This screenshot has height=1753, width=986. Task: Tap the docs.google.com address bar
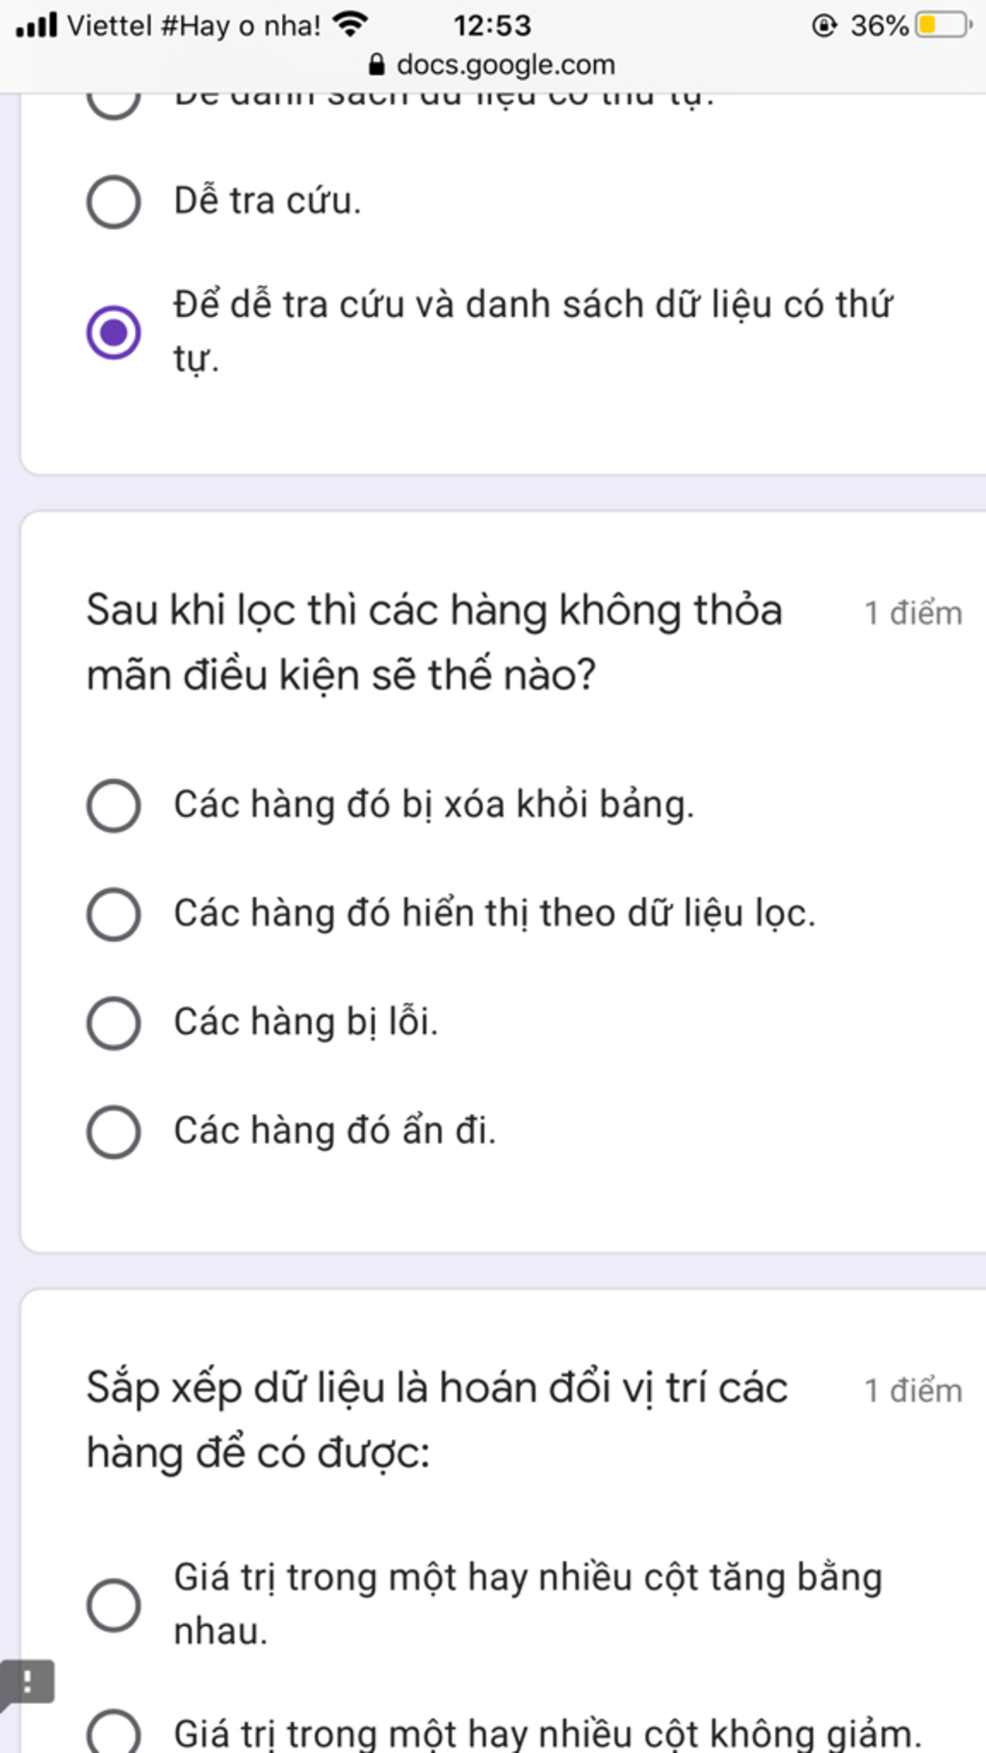(x=492, y=65)
